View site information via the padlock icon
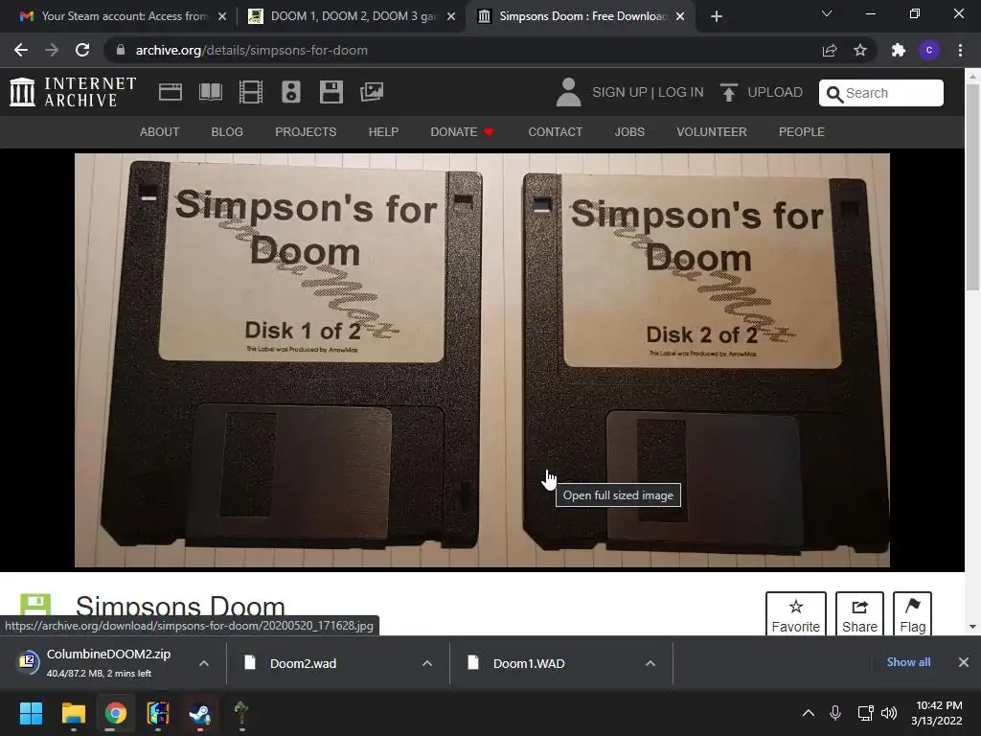Image resolution: width=981 pixels, height=736 pixels. click(x=121, y=50)
